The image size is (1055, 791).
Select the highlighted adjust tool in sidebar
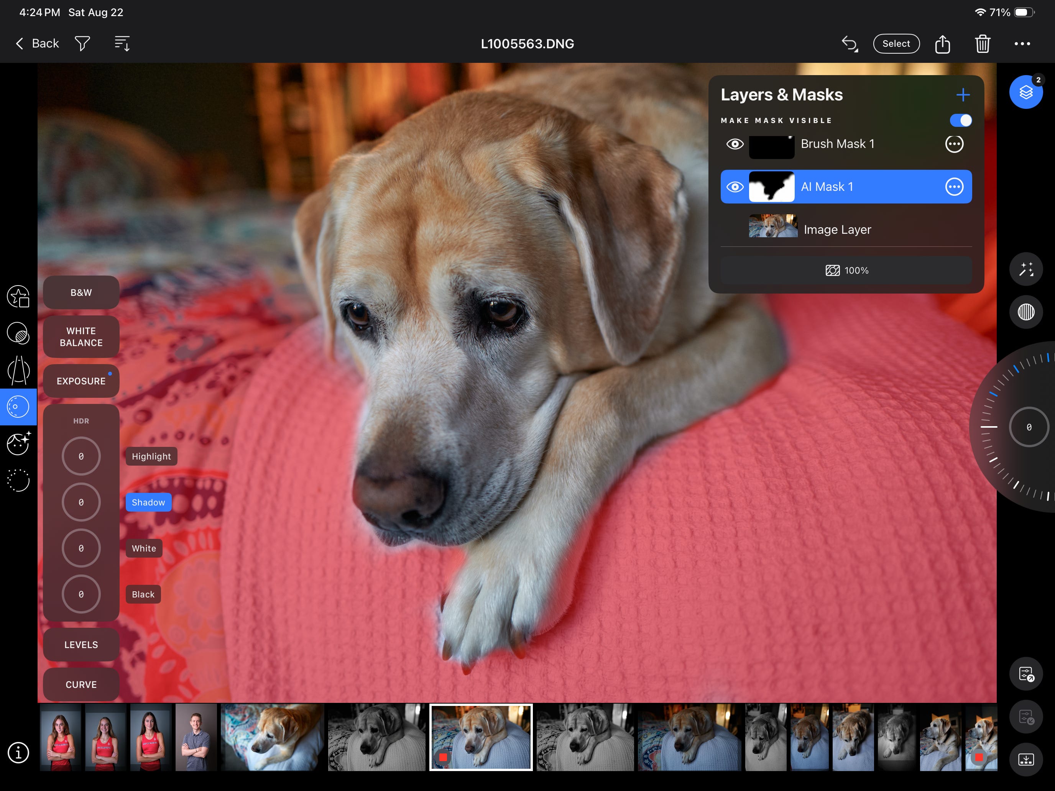(x=18, y=407)
